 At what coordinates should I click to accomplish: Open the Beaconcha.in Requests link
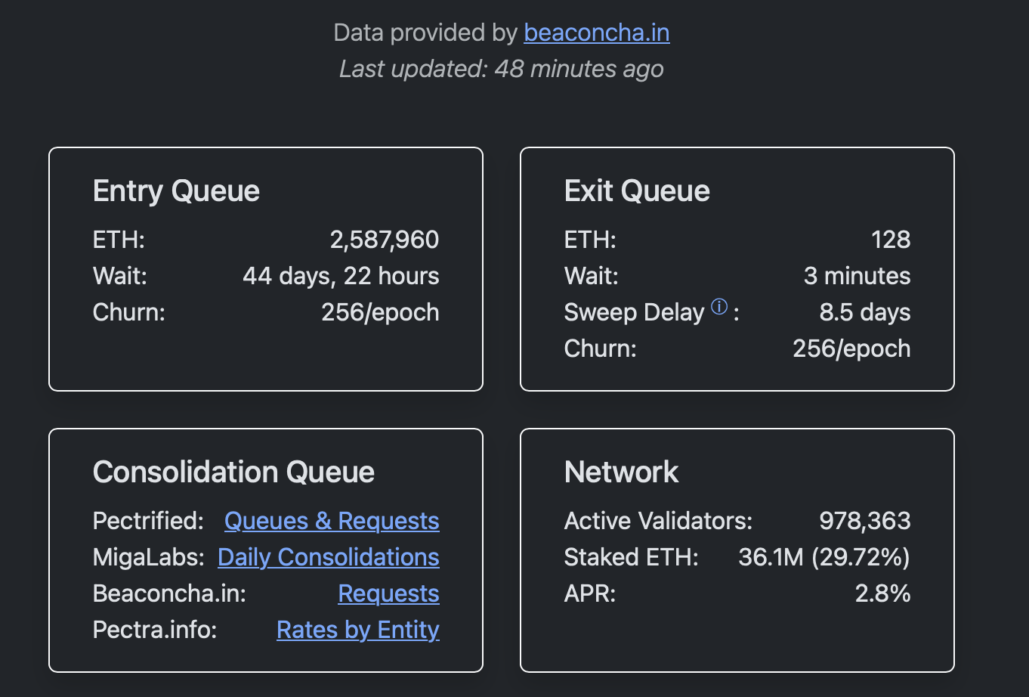(388, 593)
